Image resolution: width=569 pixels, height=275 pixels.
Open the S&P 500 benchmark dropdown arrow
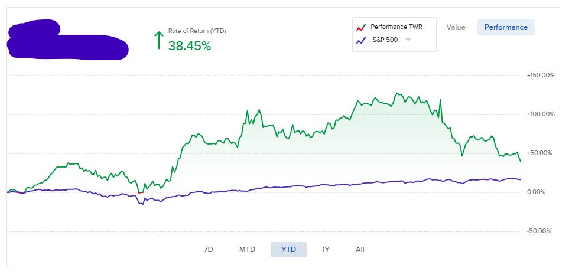pos(408,40)
